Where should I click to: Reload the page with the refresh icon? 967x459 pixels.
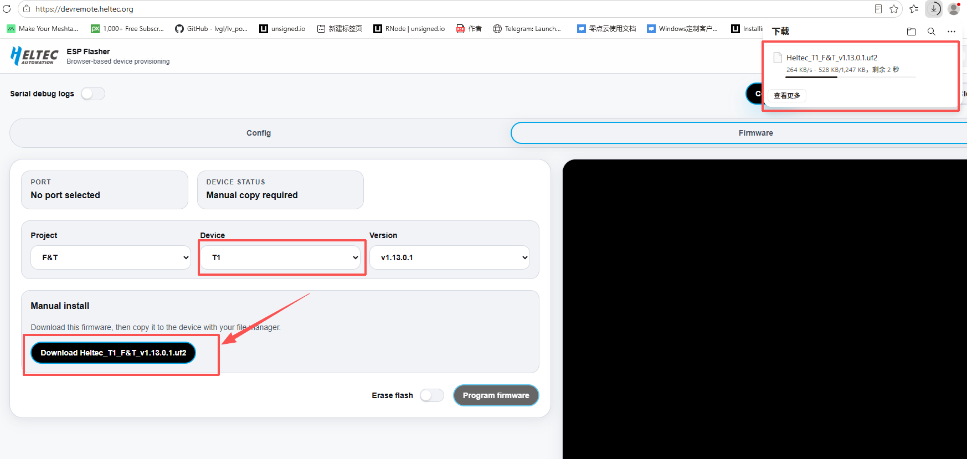coord(7,9)
